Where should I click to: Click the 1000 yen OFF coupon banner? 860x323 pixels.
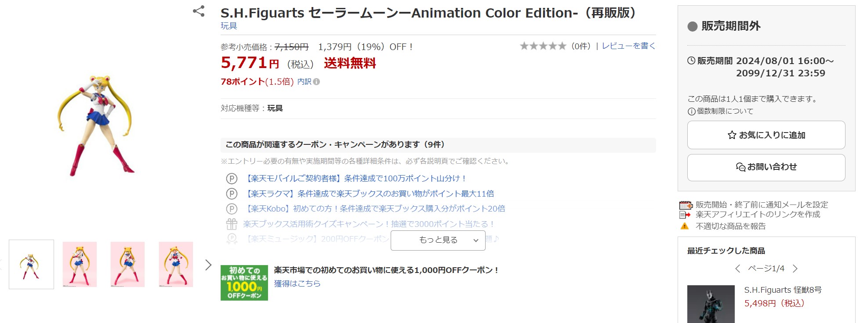(244, 283)
